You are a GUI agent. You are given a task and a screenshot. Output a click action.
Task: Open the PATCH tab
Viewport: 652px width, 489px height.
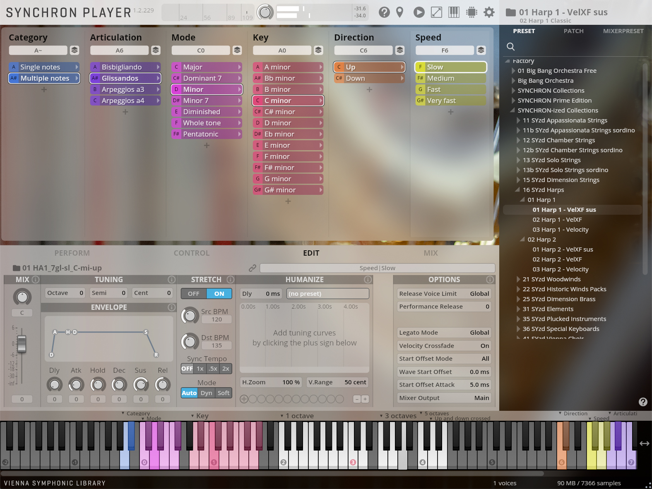tap(573, 31)
